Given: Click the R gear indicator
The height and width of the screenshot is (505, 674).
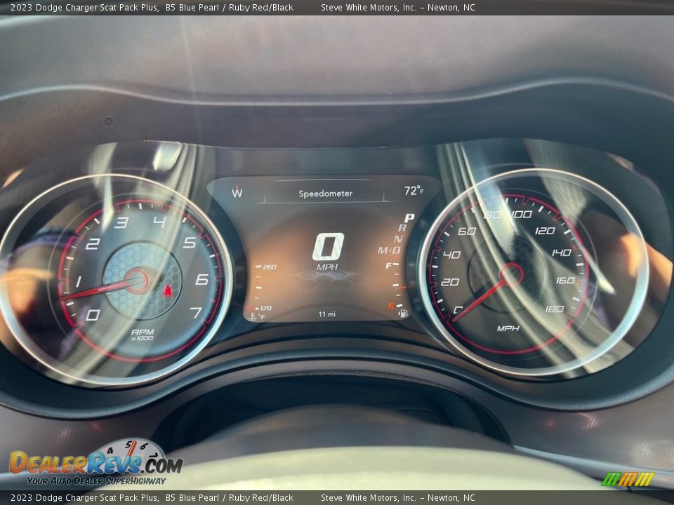Looking at the screenshot, I should pos(402,229).
